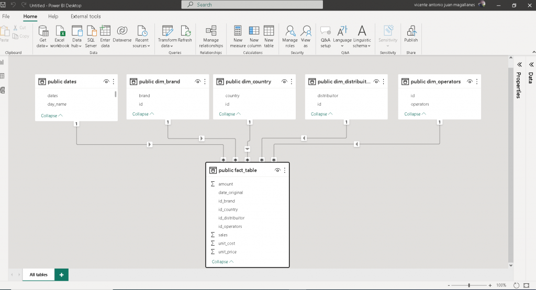Image resolution: width=536 pixels, height=290 pixels.
Task: Adjust the zoom slider handle
Action: [469, 285]
